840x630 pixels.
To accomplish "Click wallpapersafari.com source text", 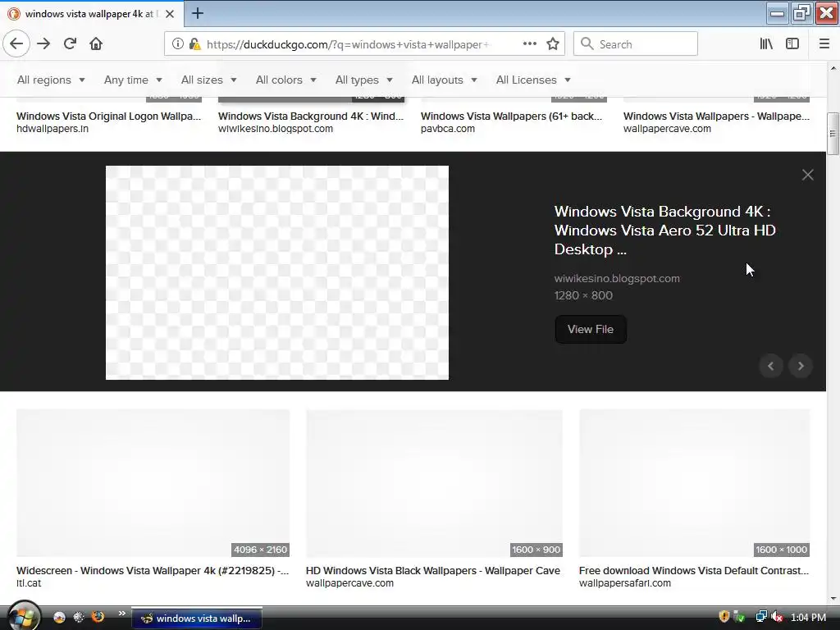I will pos(624,583).
